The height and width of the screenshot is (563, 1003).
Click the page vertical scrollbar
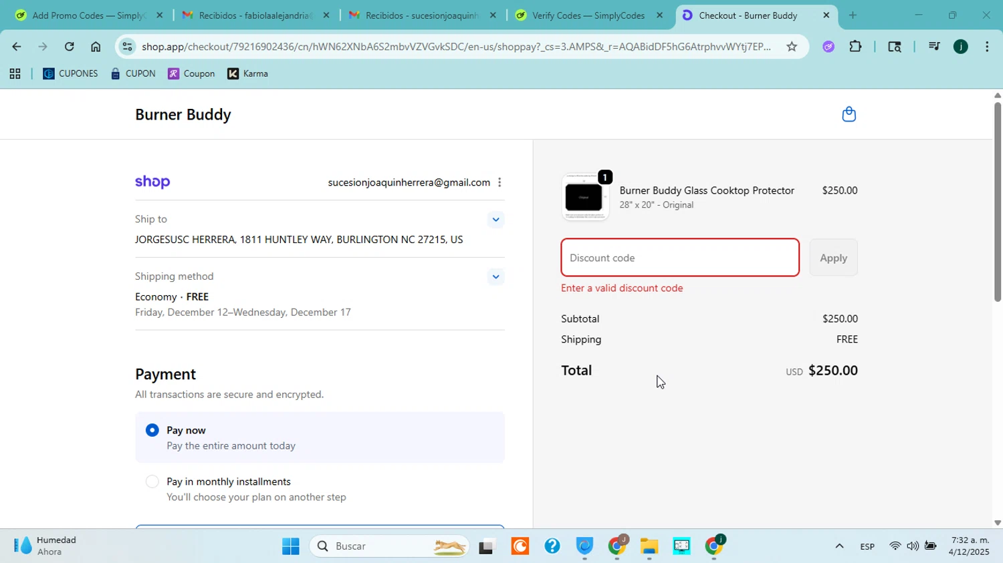pyautogui.click(x=998, y=200)
